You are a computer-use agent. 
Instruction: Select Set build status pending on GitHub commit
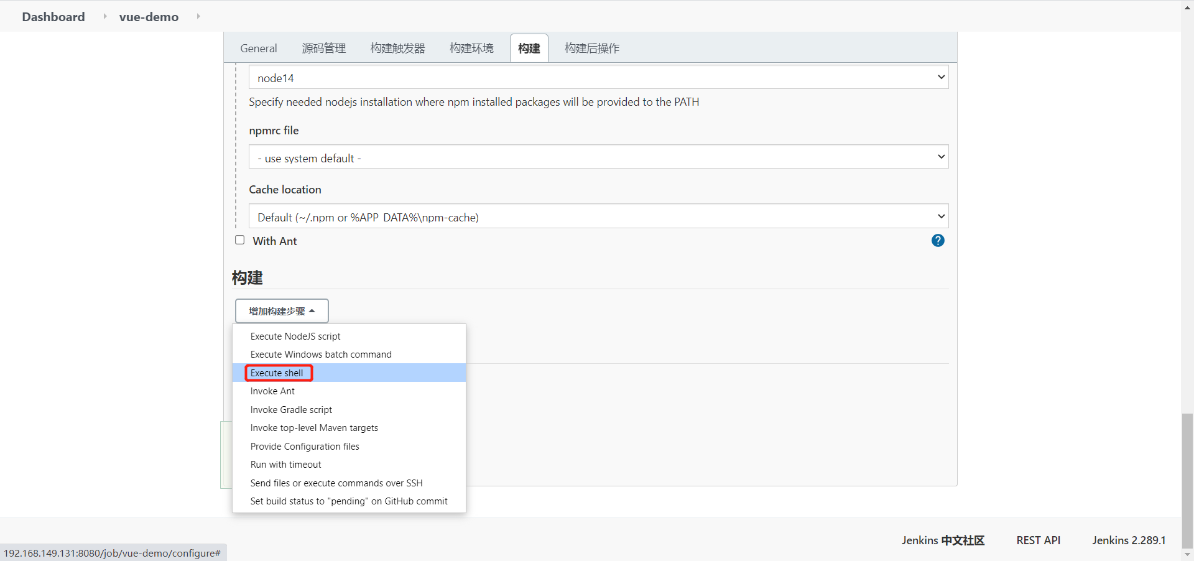[349, 501]
